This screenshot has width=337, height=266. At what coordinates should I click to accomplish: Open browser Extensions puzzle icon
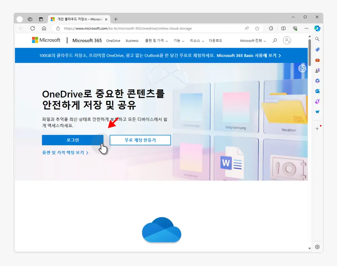(x=271, y=28)
